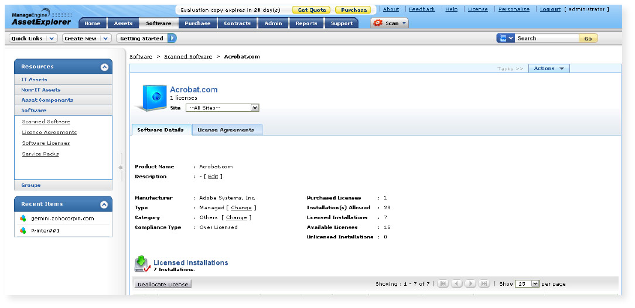
Task: Open License Agreements in sidebar
Action: point(49,132)
